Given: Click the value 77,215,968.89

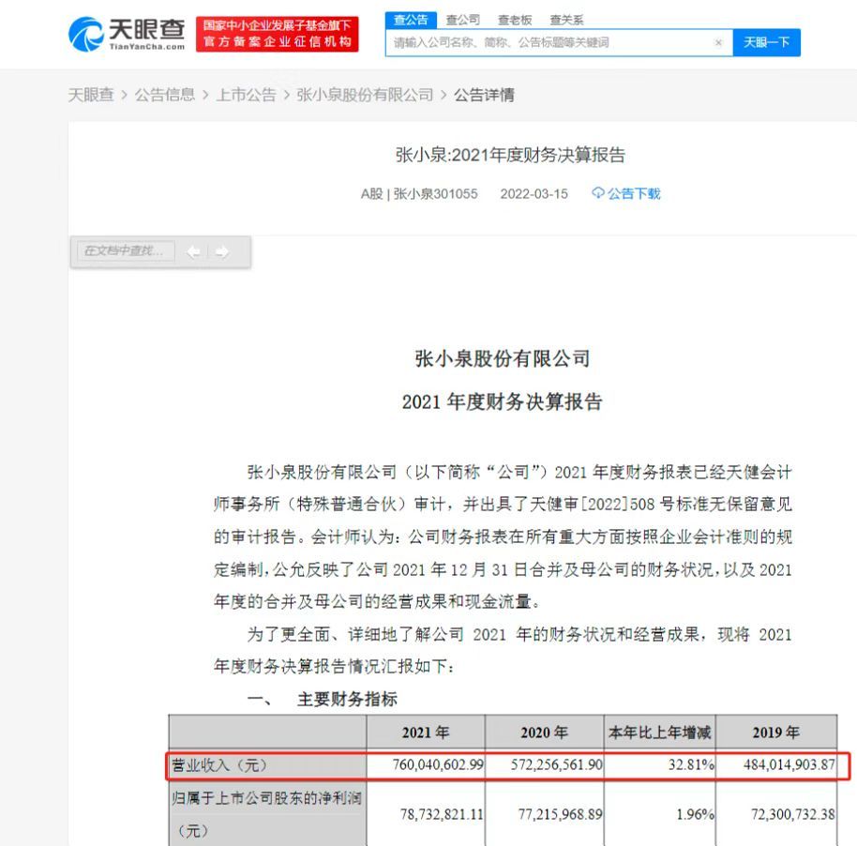Looking at the screenshot, I should coord(560,814).
